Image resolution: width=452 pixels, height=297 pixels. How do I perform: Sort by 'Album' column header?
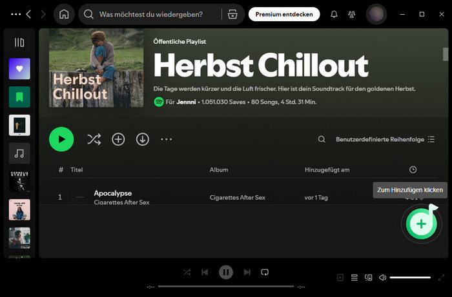[219, 169]
